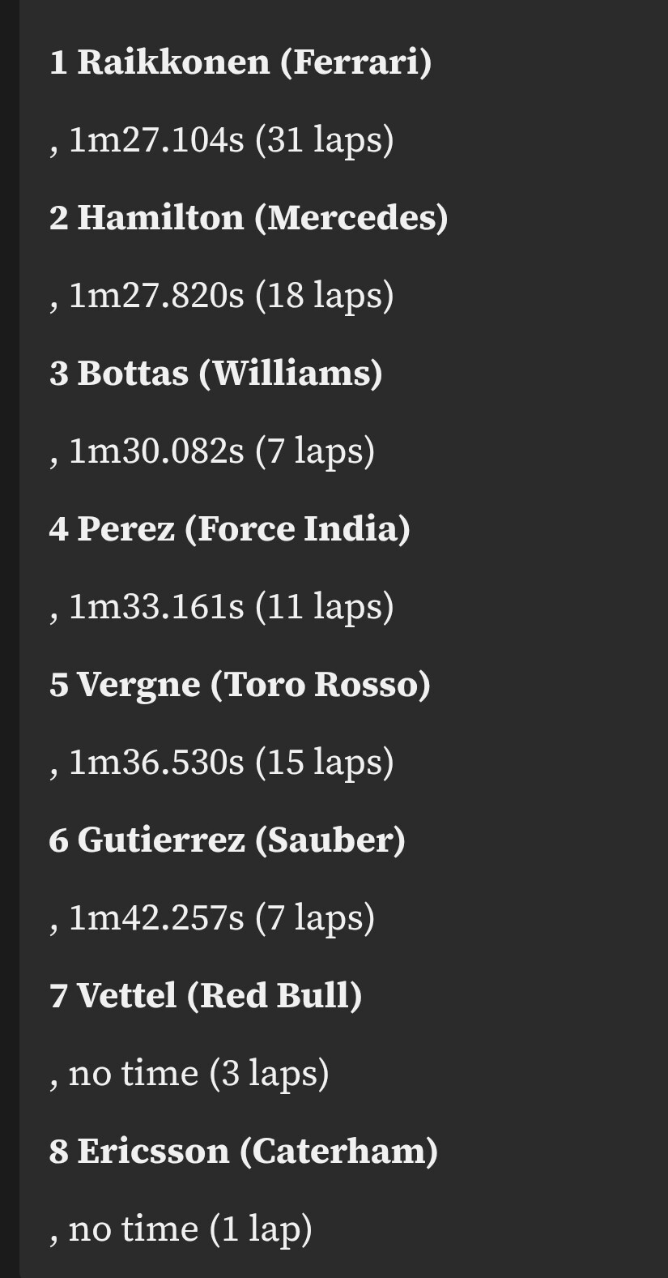Click the "(15 laps)" count for Vergne
This screenshot has height=1278, width=668.
[x=324, y=763]
